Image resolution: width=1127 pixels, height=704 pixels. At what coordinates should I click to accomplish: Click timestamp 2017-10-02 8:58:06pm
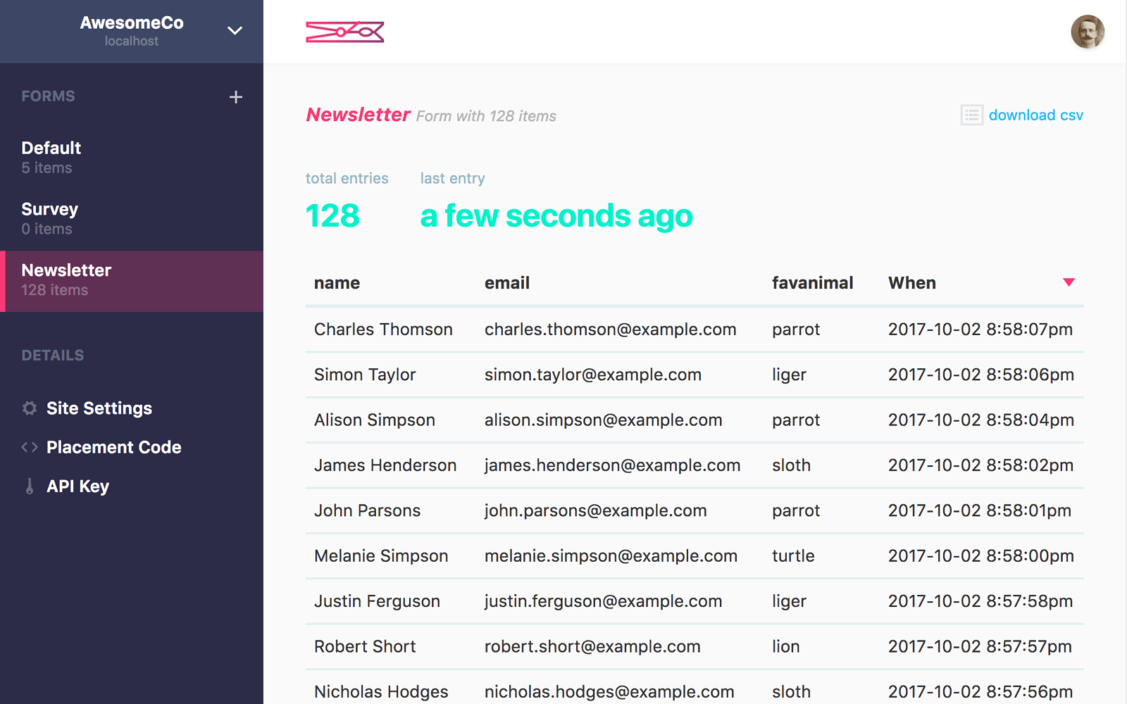point(981,375)
